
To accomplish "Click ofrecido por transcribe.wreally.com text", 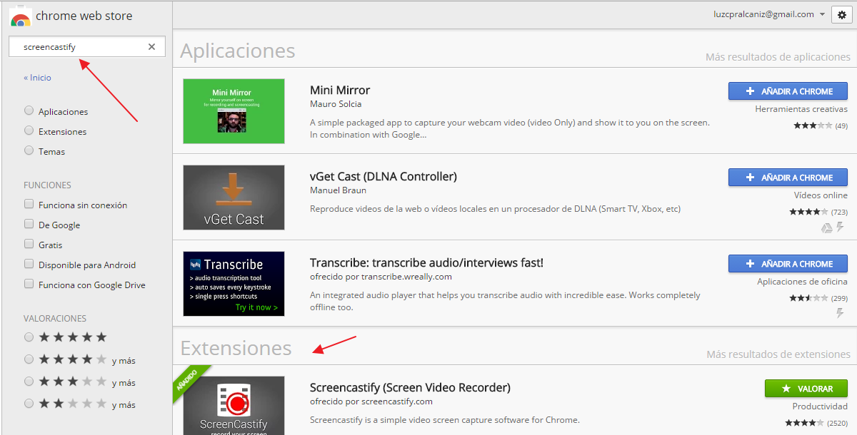I will (381, 277).
